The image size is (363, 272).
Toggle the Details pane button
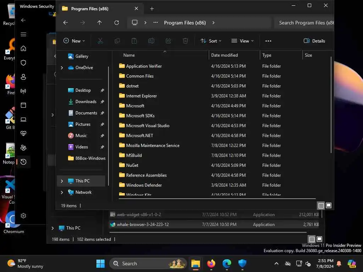click(x=314, y=41)
